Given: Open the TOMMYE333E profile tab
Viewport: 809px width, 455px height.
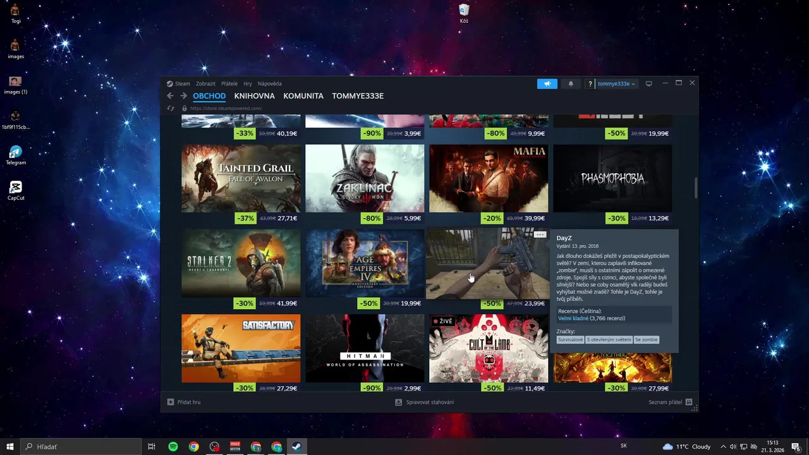Looking at the screenshot, I should (358, 96).
